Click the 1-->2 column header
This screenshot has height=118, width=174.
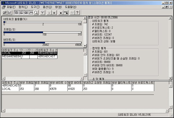click(x=25, y=50)
